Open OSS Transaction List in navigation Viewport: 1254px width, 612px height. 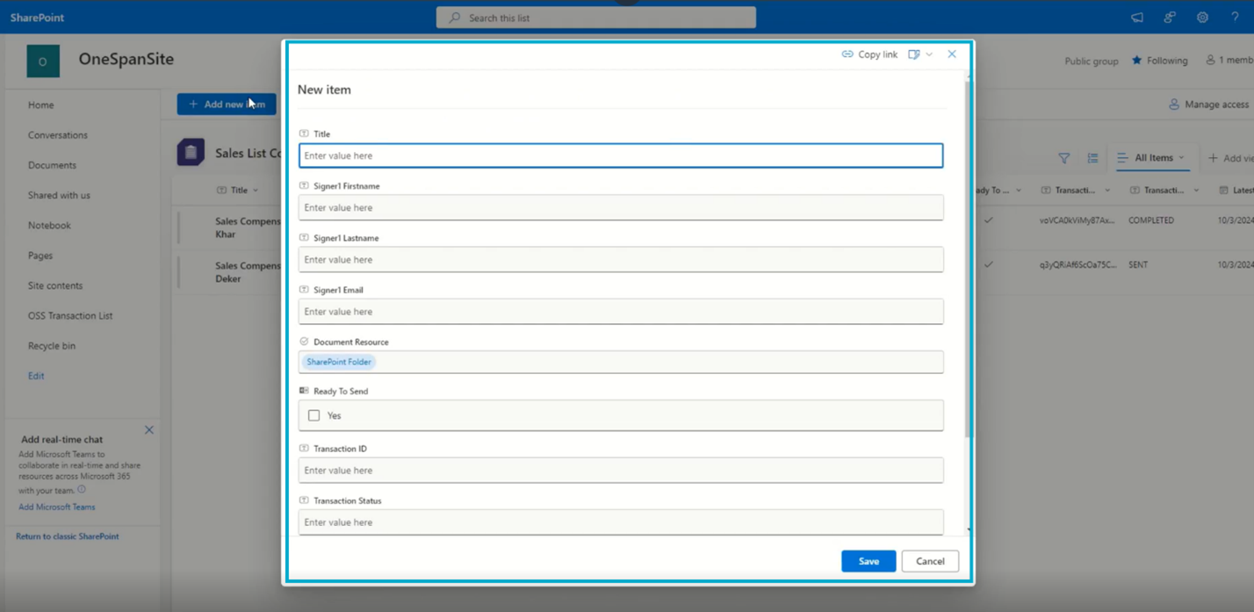(x=70, y=315)
